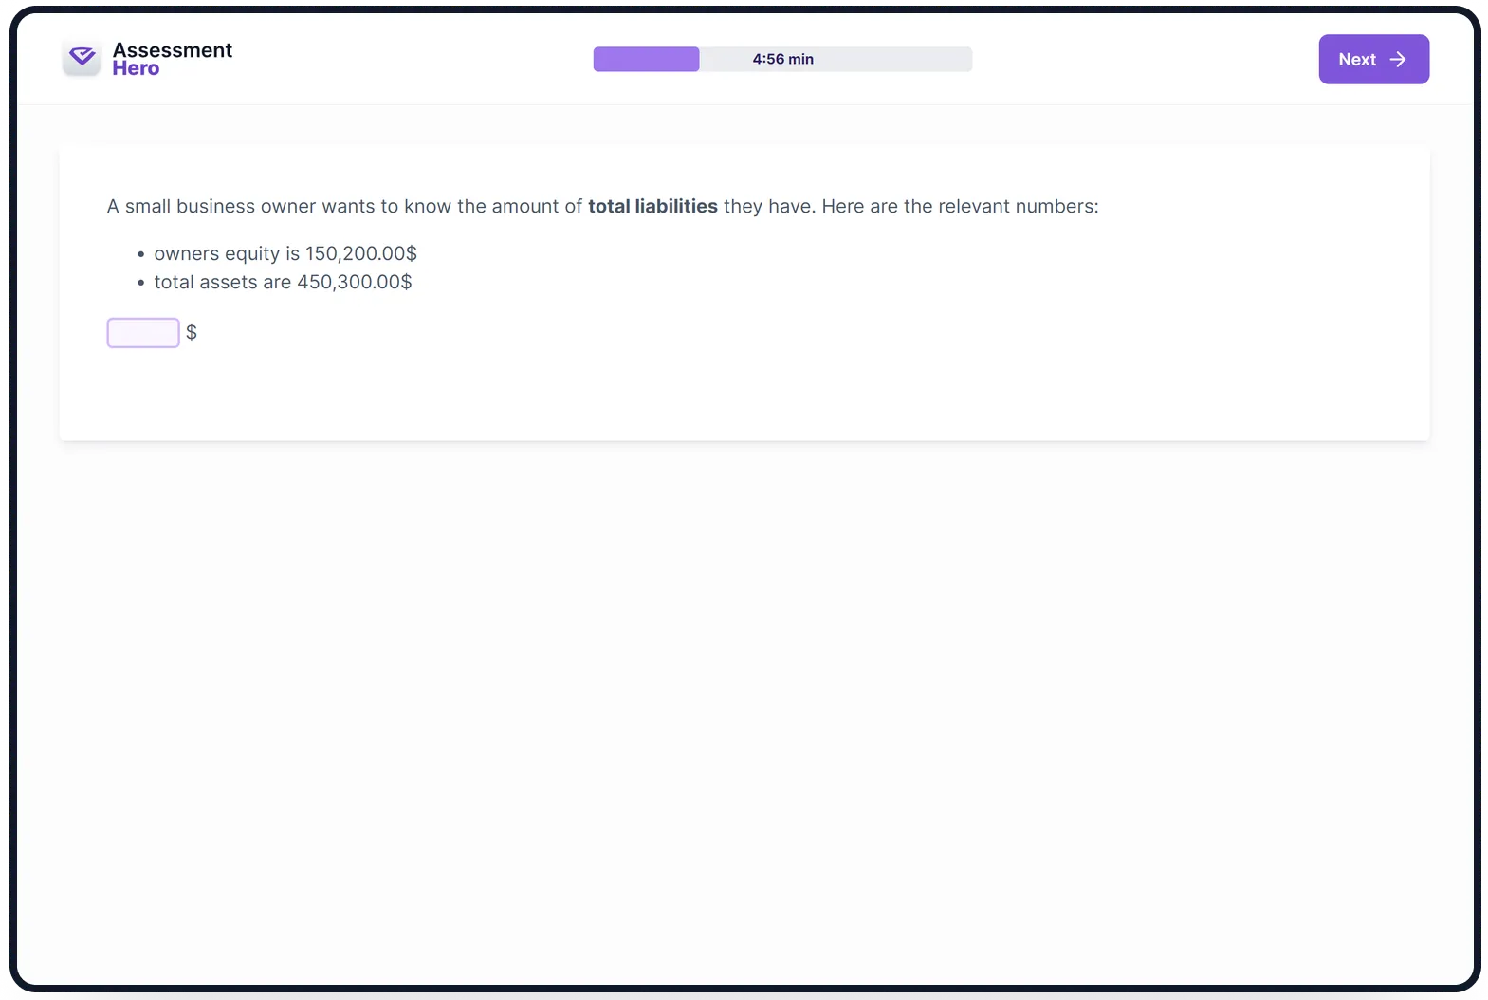
Task: Click the timer progress bar showing 4:56 min
Action: click(x=782, y=59)
